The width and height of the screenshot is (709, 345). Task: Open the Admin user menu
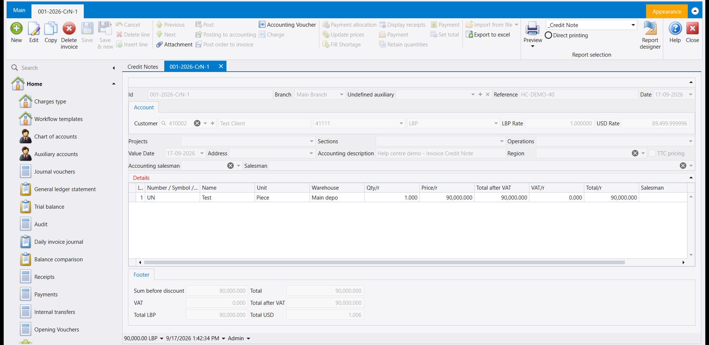239,338
